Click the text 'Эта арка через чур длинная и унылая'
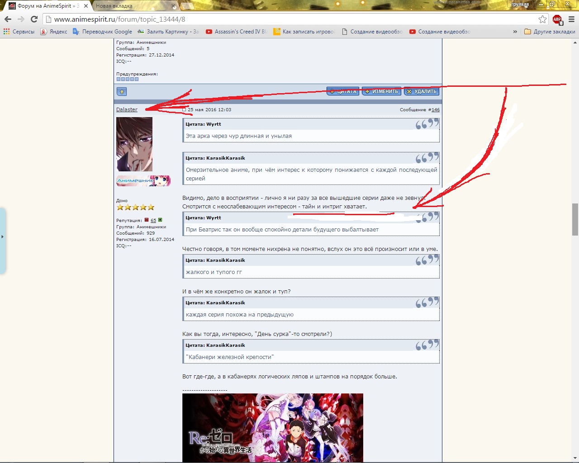 [239, 136]
